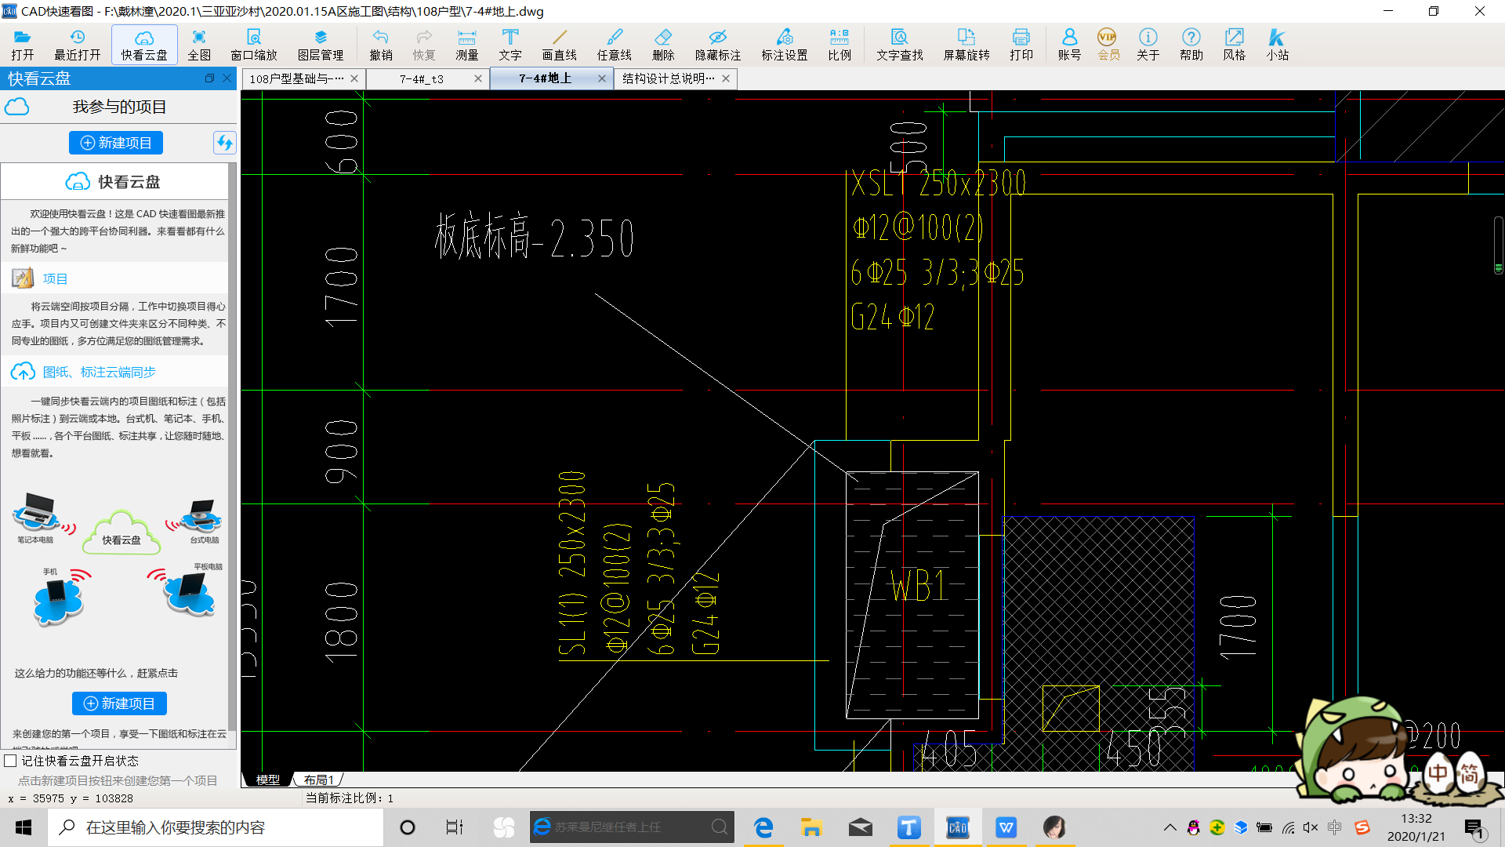Click the 打印 print icon
Viewport: 1505px width, 847px height.
coord(1021,45)
